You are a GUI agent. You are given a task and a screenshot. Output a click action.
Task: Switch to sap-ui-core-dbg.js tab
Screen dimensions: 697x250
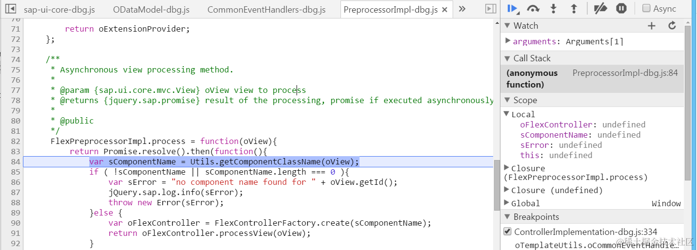pos(59,9)
